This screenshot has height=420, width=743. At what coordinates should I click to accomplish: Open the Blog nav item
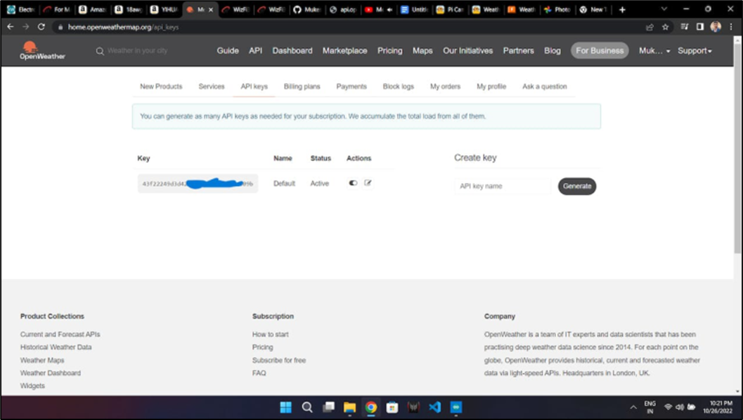[x=553, y=51]
